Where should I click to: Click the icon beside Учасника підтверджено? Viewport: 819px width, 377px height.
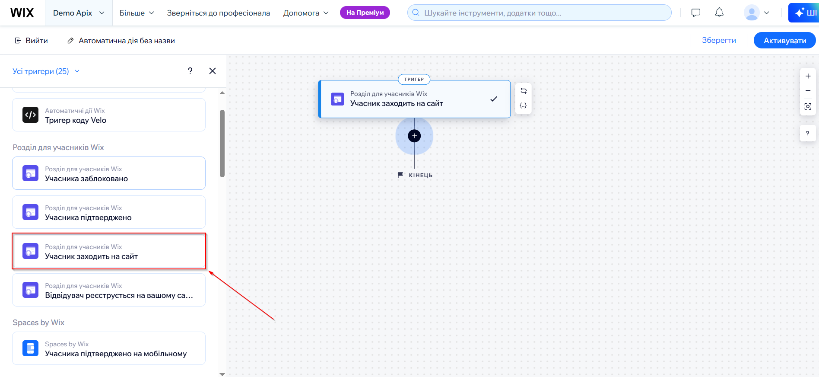(x=30, y=212)
